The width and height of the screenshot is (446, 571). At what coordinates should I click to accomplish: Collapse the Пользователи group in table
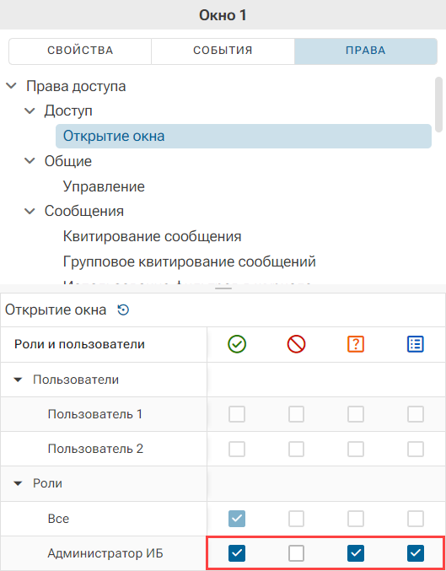tap(18, 380)
